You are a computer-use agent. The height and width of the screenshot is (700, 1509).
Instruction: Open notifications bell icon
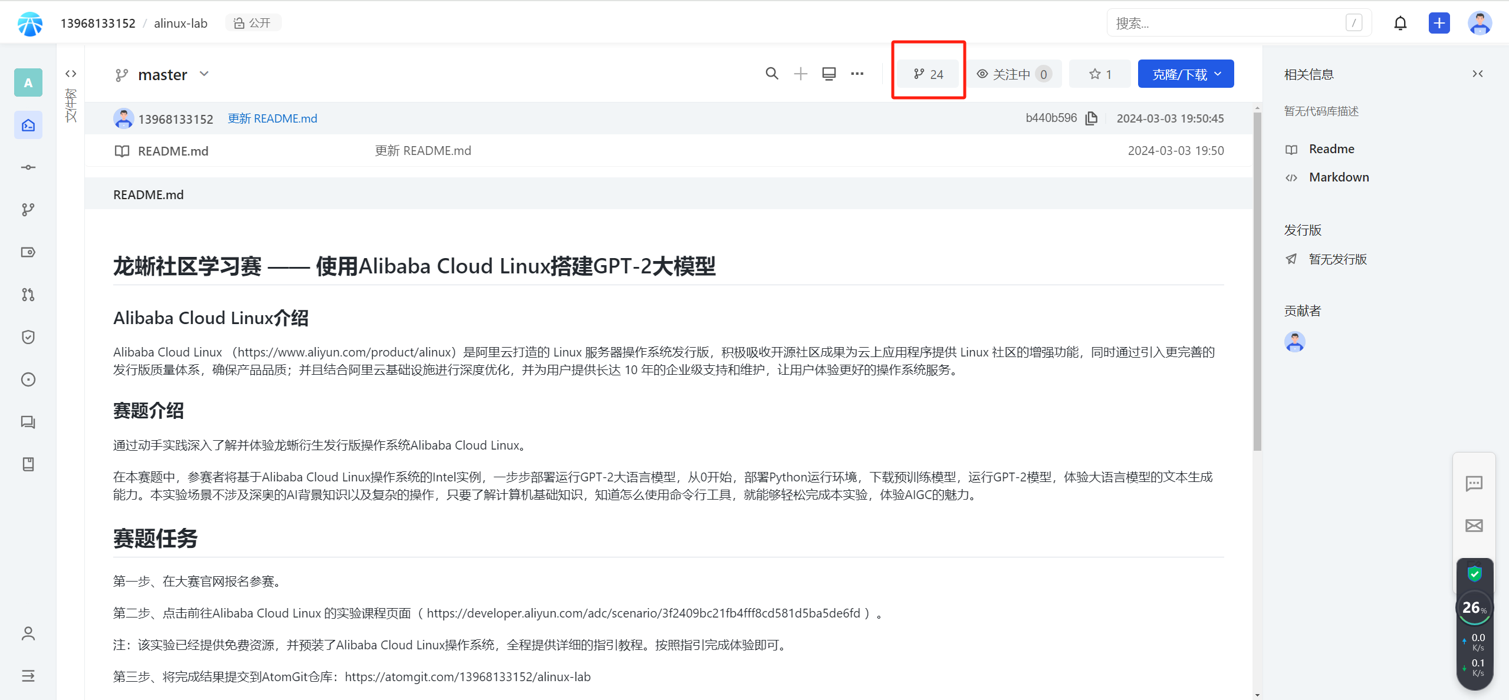pos(1400,23)
